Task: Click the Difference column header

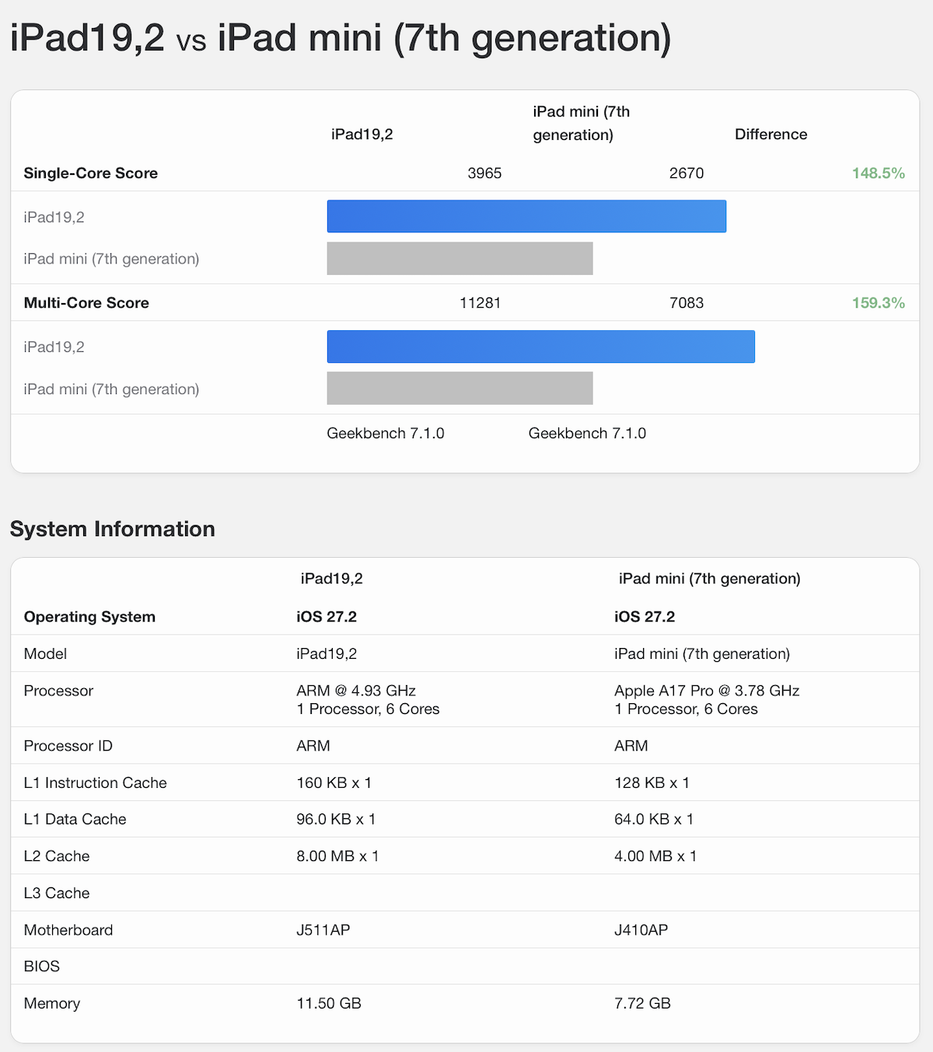Action: [x=771, y=134]
